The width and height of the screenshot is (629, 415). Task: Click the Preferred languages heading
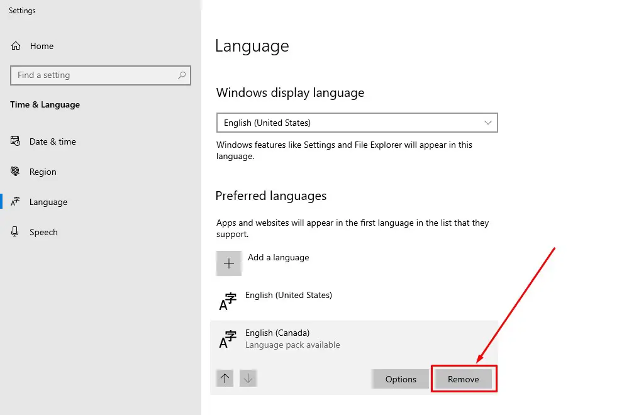270,196
